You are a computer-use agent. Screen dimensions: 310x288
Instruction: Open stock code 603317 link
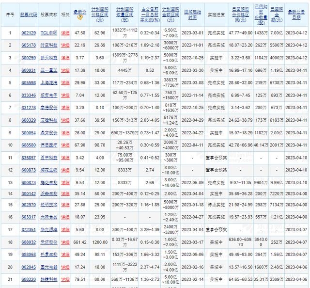[29, 217]
